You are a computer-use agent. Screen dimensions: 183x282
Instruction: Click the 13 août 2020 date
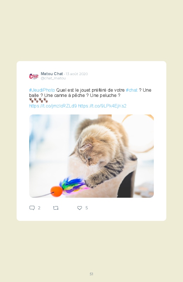click(x=77, y=74)
